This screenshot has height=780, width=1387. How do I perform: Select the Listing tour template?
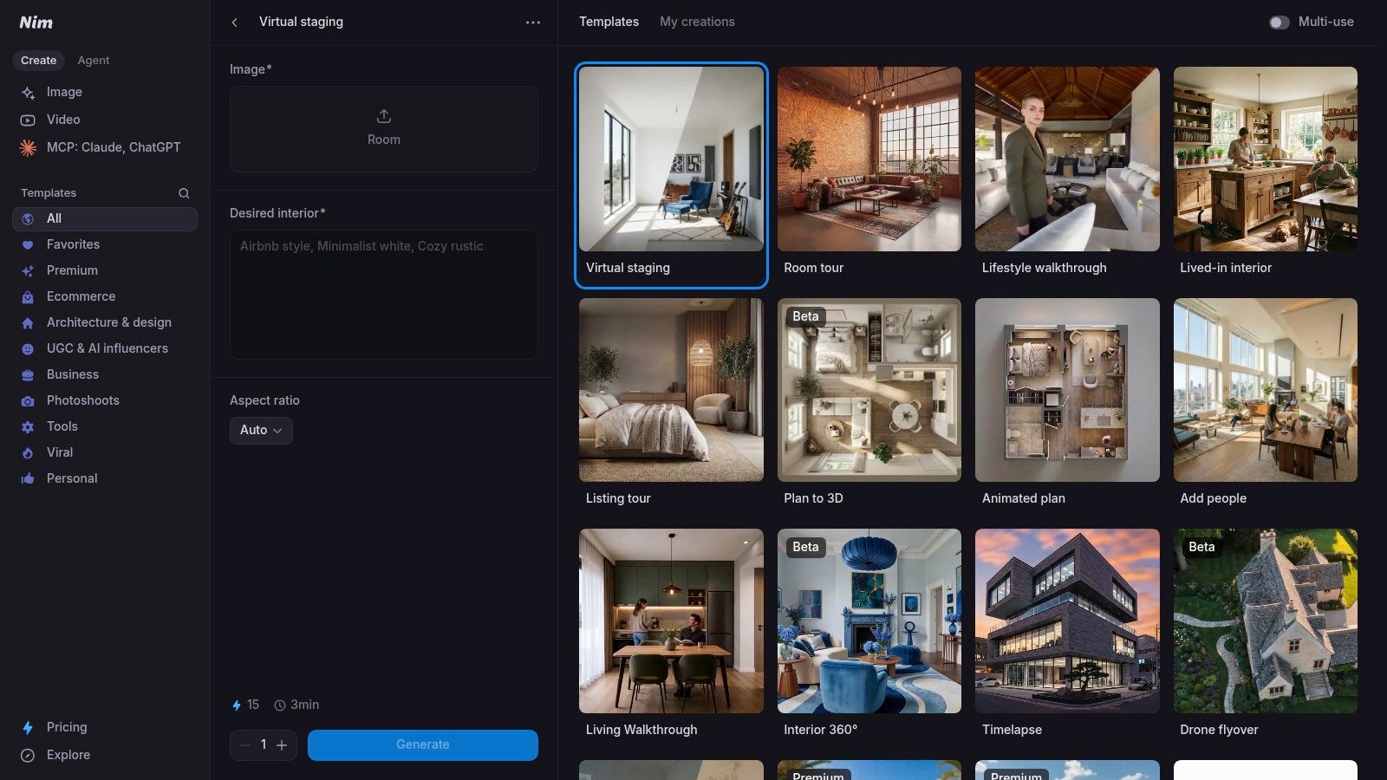[672, 390]
